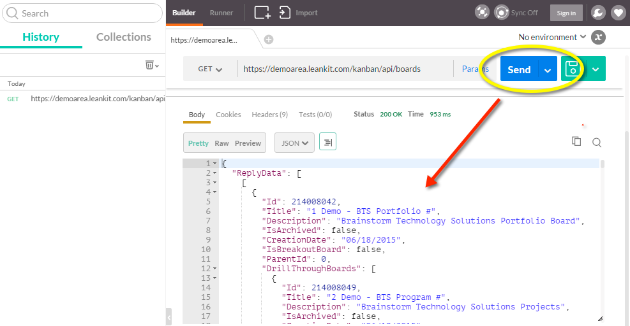Click the Id value 214008049
630x326 pixels.
pos(334,288)
